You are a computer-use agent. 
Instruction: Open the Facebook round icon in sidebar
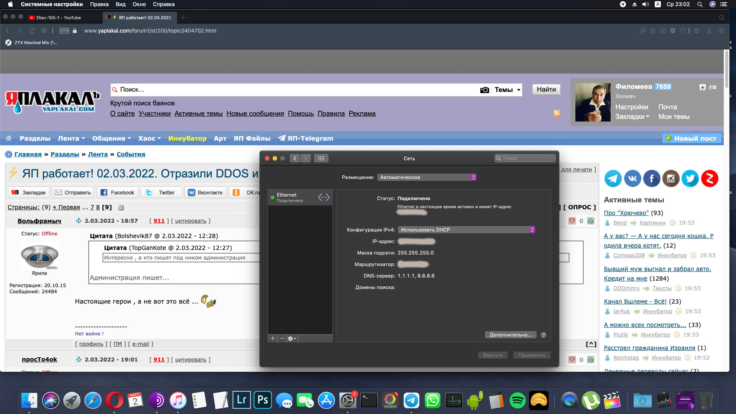(x=652, y=179)
